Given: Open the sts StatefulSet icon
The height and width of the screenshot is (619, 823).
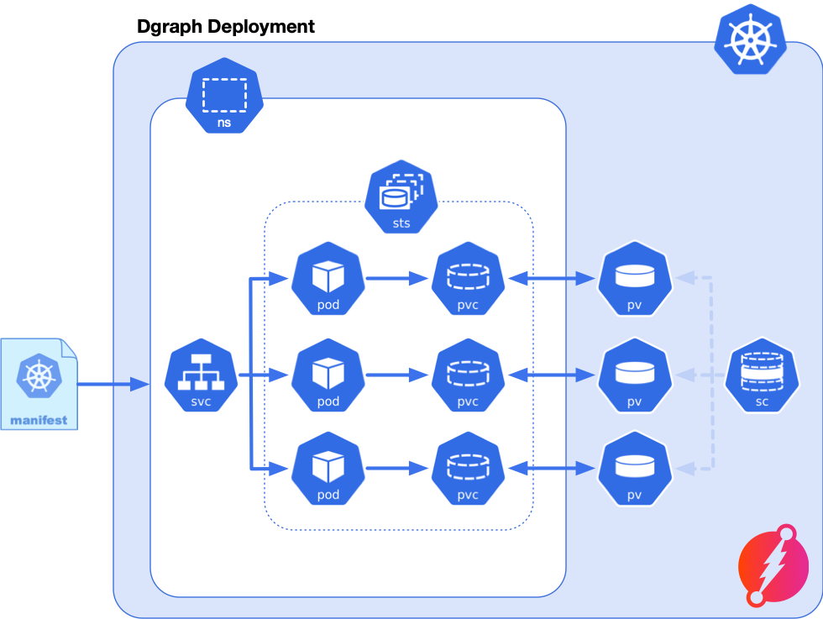Looking at the screenshot, I should [401, 197].
